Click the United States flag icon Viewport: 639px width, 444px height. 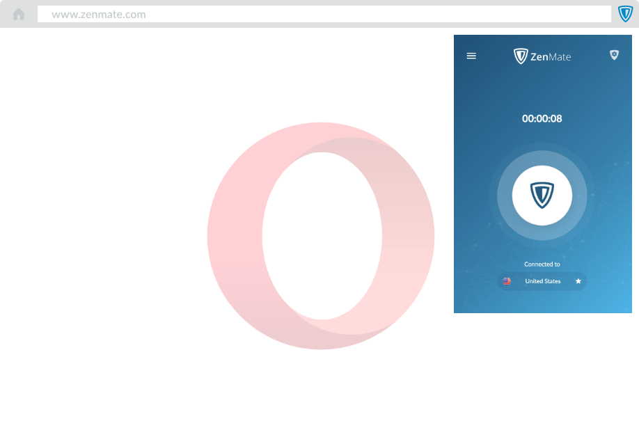[x=507, y=281]
